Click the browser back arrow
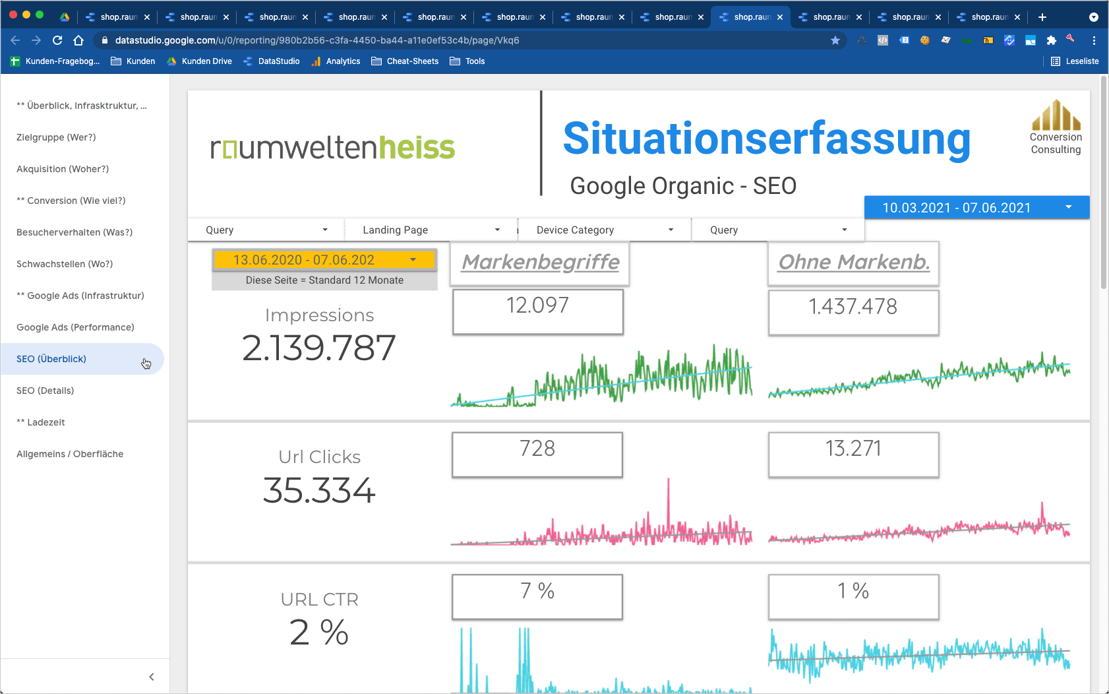The width and height of the screenshot is (1109, 694). pyautogui.click(x=15, y=40)
